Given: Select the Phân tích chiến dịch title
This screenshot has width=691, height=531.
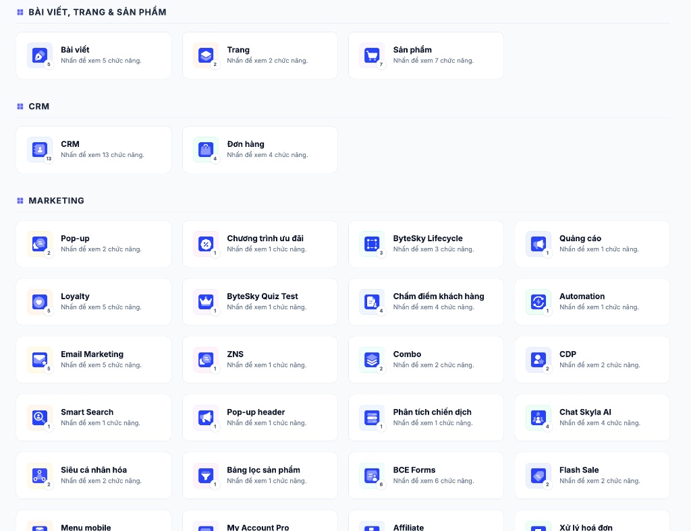Looking at the screenshot, I should coord(432,412).
